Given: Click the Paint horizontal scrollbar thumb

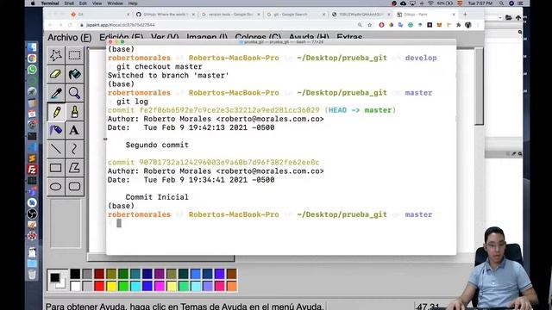Looking at the screenshot, I should coord(161,258).
